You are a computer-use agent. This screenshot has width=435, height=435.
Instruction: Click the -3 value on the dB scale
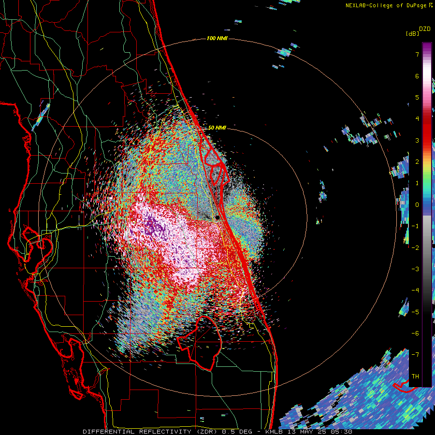(x=415, y=269)
